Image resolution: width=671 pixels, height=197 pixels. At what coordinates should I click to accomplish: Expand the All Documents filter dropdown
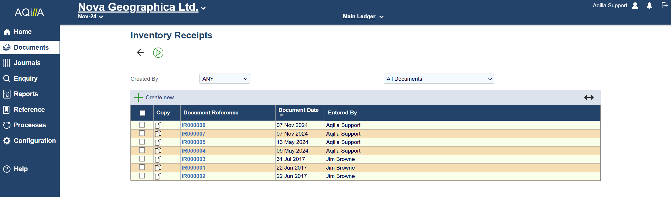coord(439,79)
